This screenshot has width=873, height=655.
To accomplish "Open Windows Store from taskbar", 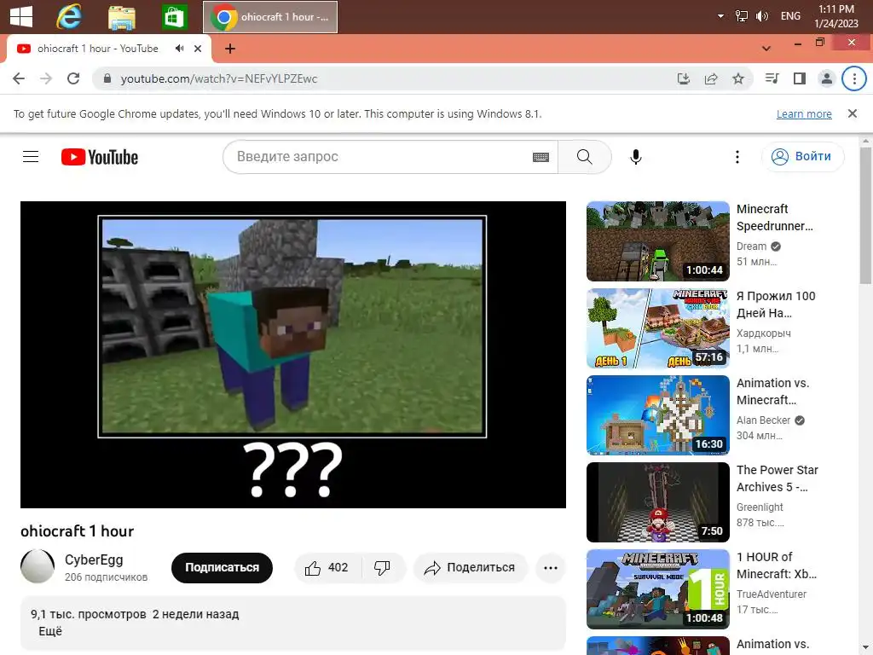I will point(174,17).
